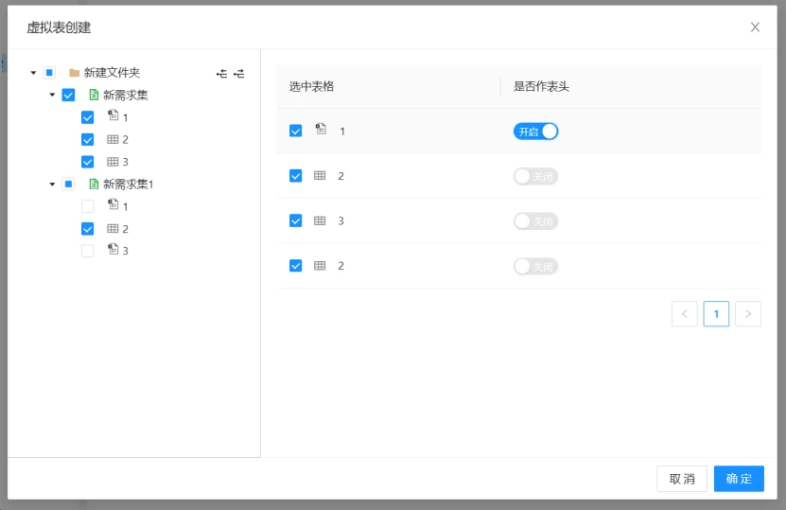786x510 pixels.
Task: Go to the next page arrow
Action: 748,314
